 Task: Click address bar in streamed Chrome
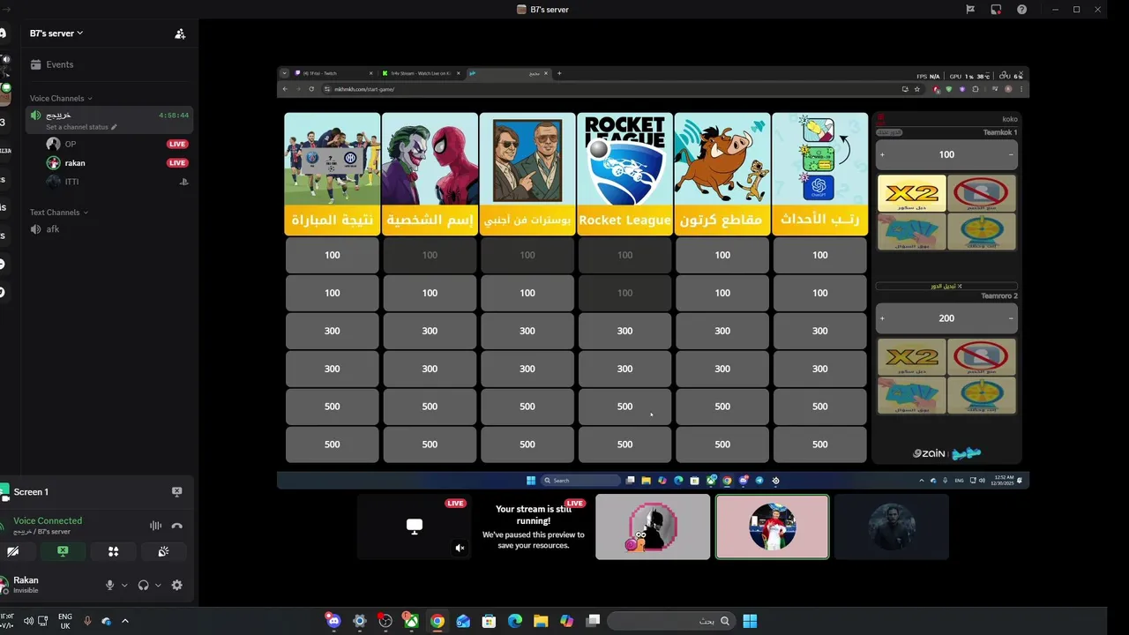pos(609,89)
